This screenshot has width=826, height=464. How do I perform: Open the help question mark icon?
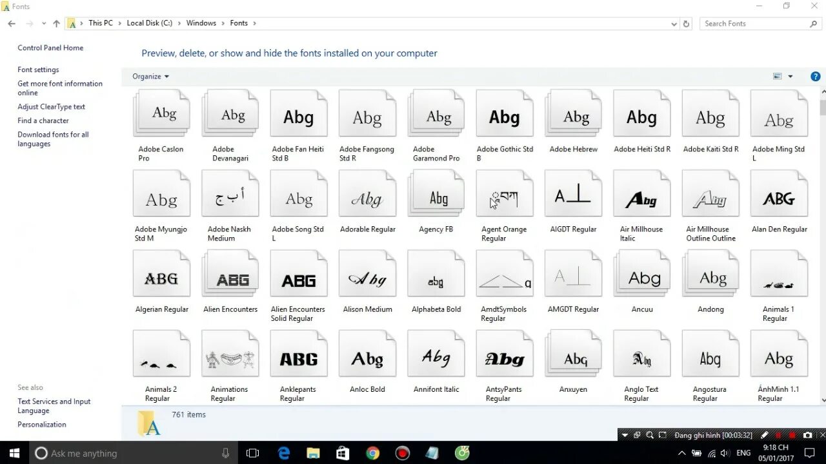(815, 76)
